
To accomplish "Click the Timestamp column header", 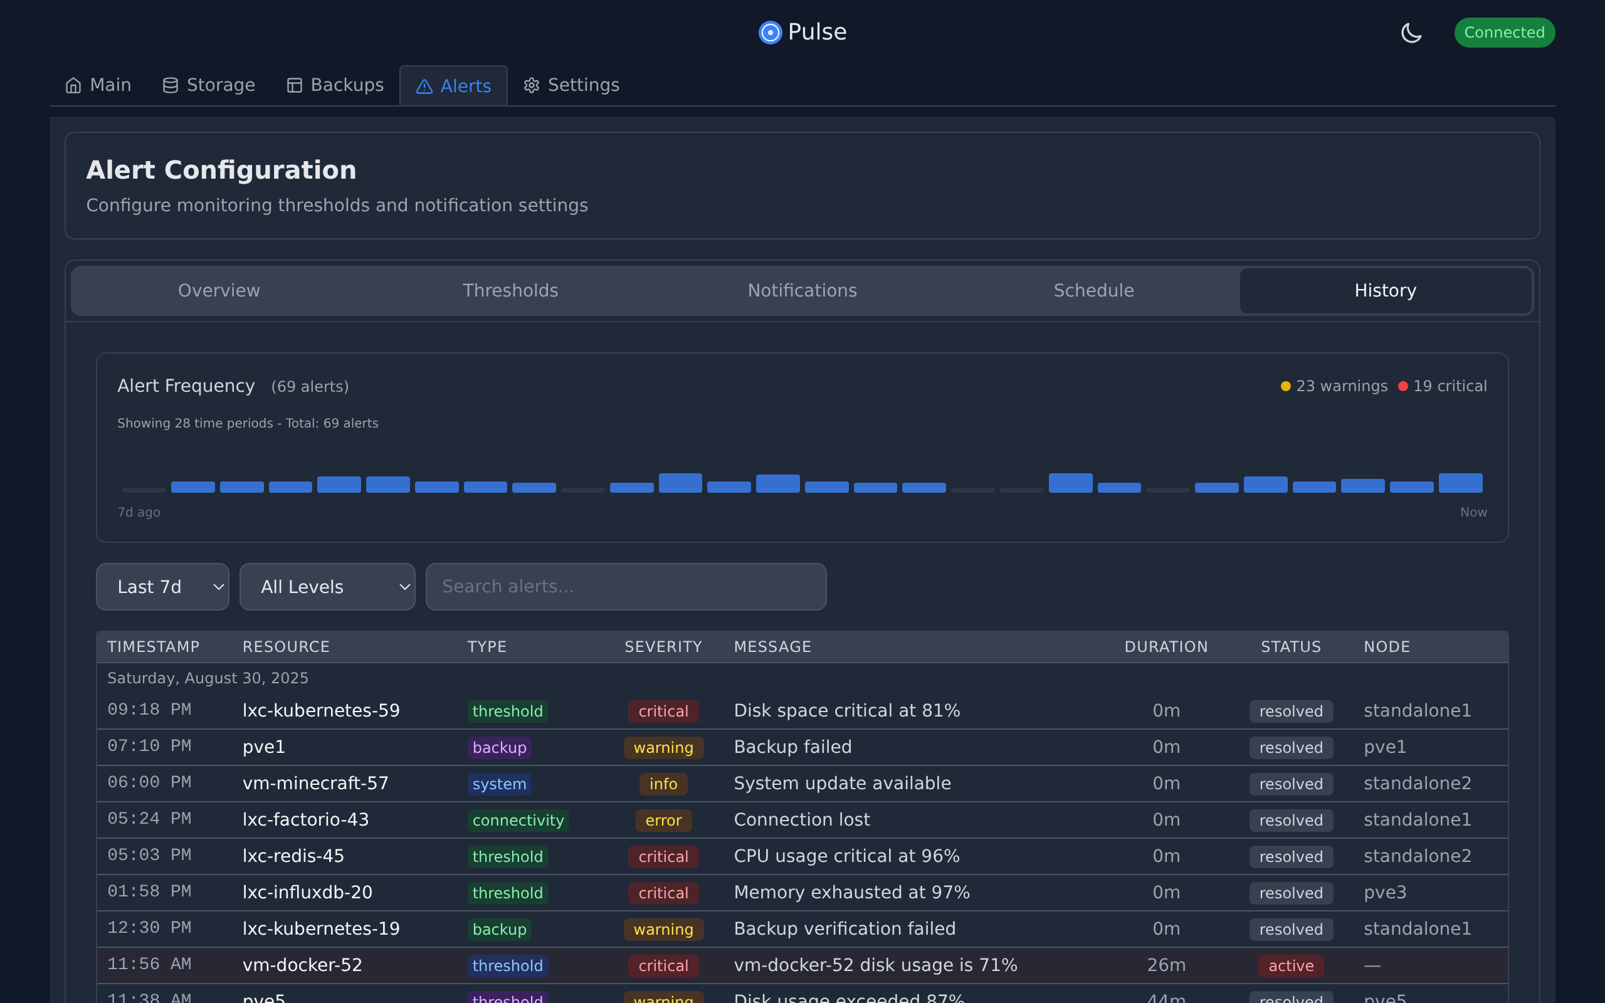I will (153, 647).
